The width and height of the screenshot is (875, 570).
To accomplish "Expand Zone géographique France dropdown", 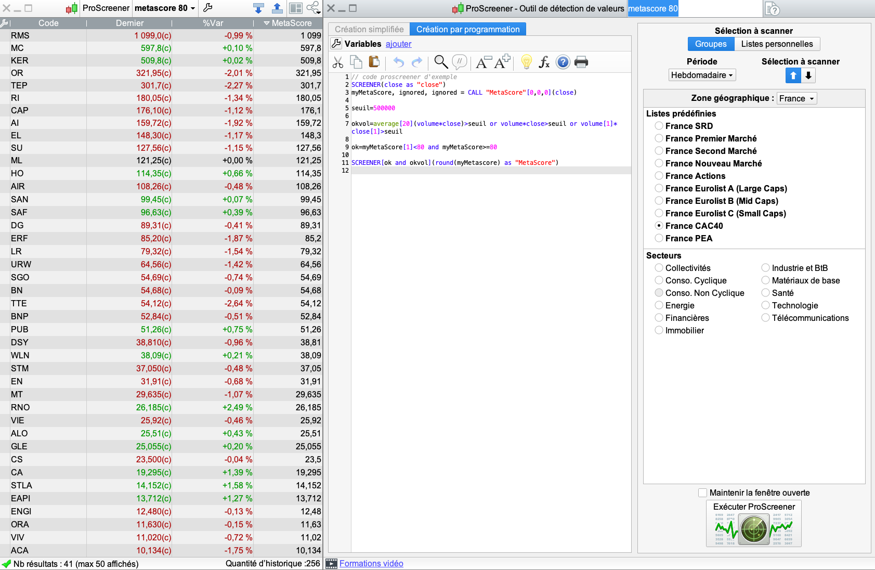I will (796, 99).
